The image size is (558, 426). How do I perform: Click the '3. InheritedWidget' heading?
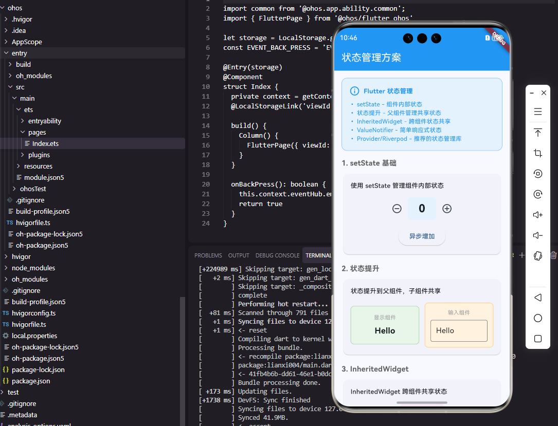[x=375, y=369]
